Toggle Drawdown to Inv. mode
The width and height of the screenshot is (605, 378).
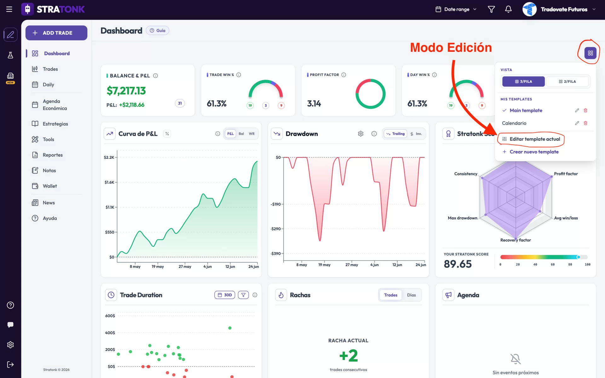point(416,134)
